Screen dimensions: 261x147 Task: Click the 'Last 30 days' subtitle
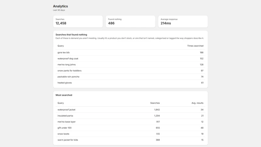tap(59, 10)
